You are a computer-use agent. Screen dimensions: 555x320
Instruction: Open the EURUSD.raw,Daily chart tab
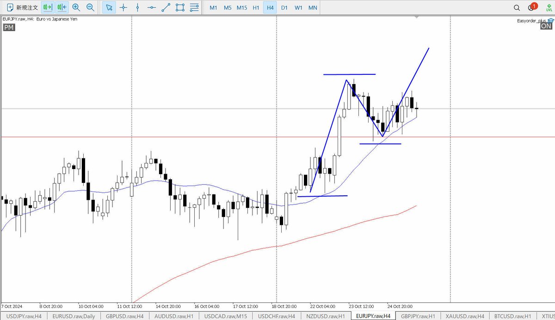(x=74, y=316)
